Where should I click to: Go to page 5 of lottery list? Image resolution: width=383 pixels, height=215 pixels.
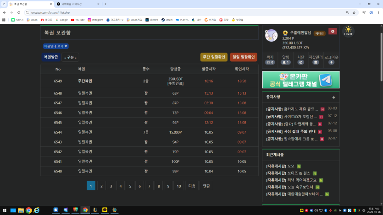coord(130,186)
